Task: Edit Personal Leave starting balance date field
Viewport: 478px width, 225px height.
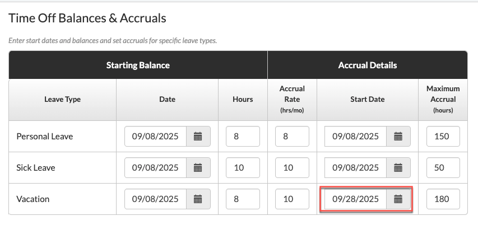Action: (155, 137)
